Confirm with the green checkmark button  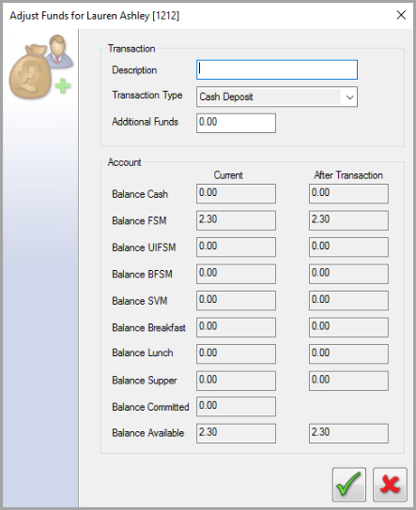pos(349,485)
